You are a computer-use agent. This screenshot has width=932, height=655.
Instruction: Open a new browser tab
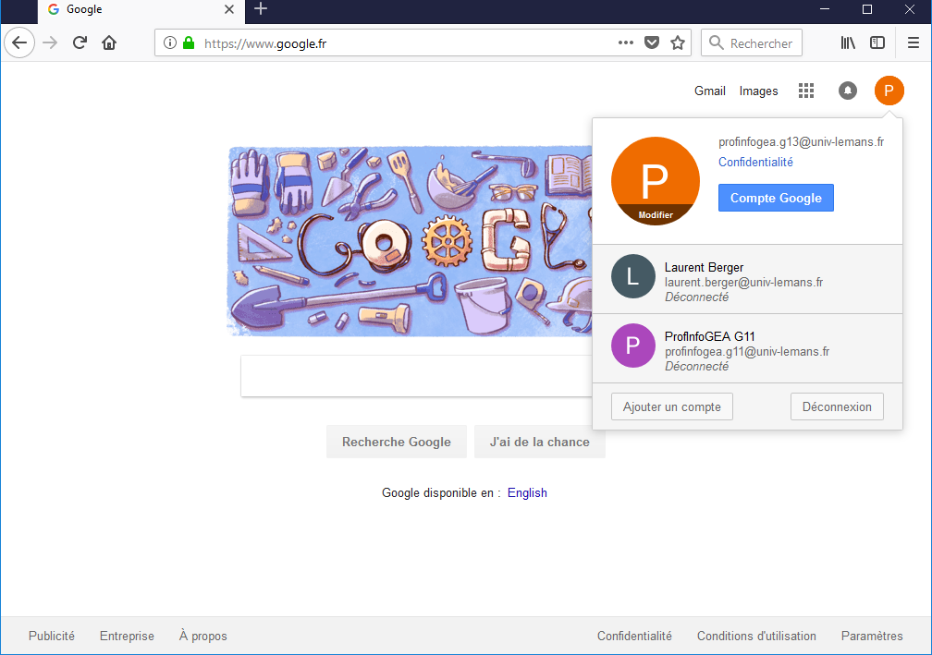261,9
